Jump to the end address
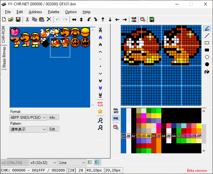 (100, 95)
